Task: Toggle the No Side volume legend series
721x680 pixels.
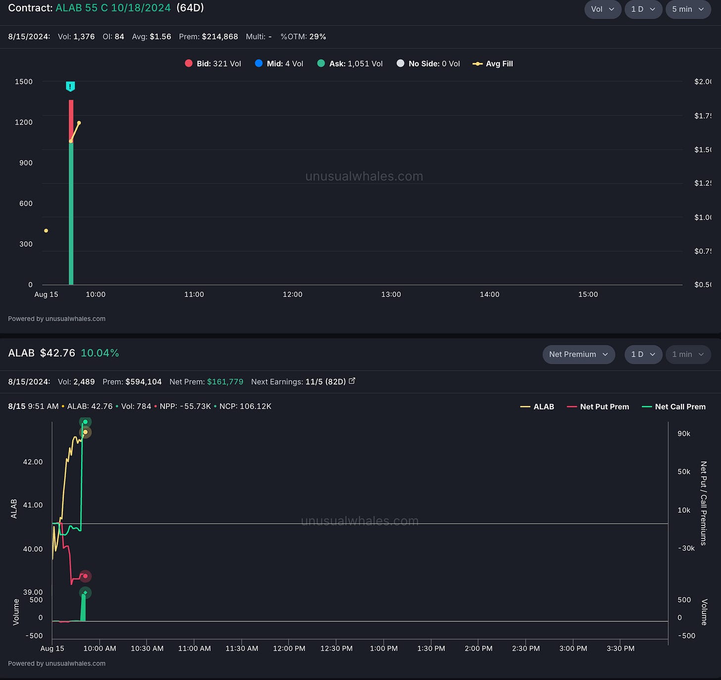Action: click(x=428, y=63)
